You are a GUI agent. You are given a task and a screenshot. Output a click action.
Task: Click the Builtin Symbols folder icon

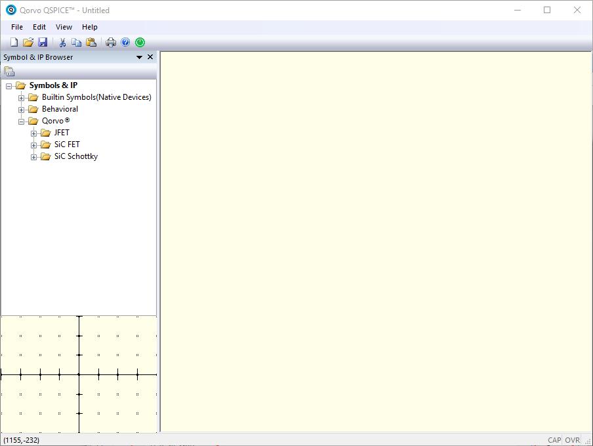tap(33, 98)
